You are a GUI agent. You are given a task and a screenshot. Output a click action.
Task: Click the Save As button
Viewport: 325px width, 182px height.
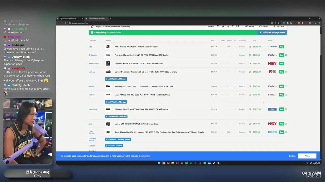pos(264,26)
